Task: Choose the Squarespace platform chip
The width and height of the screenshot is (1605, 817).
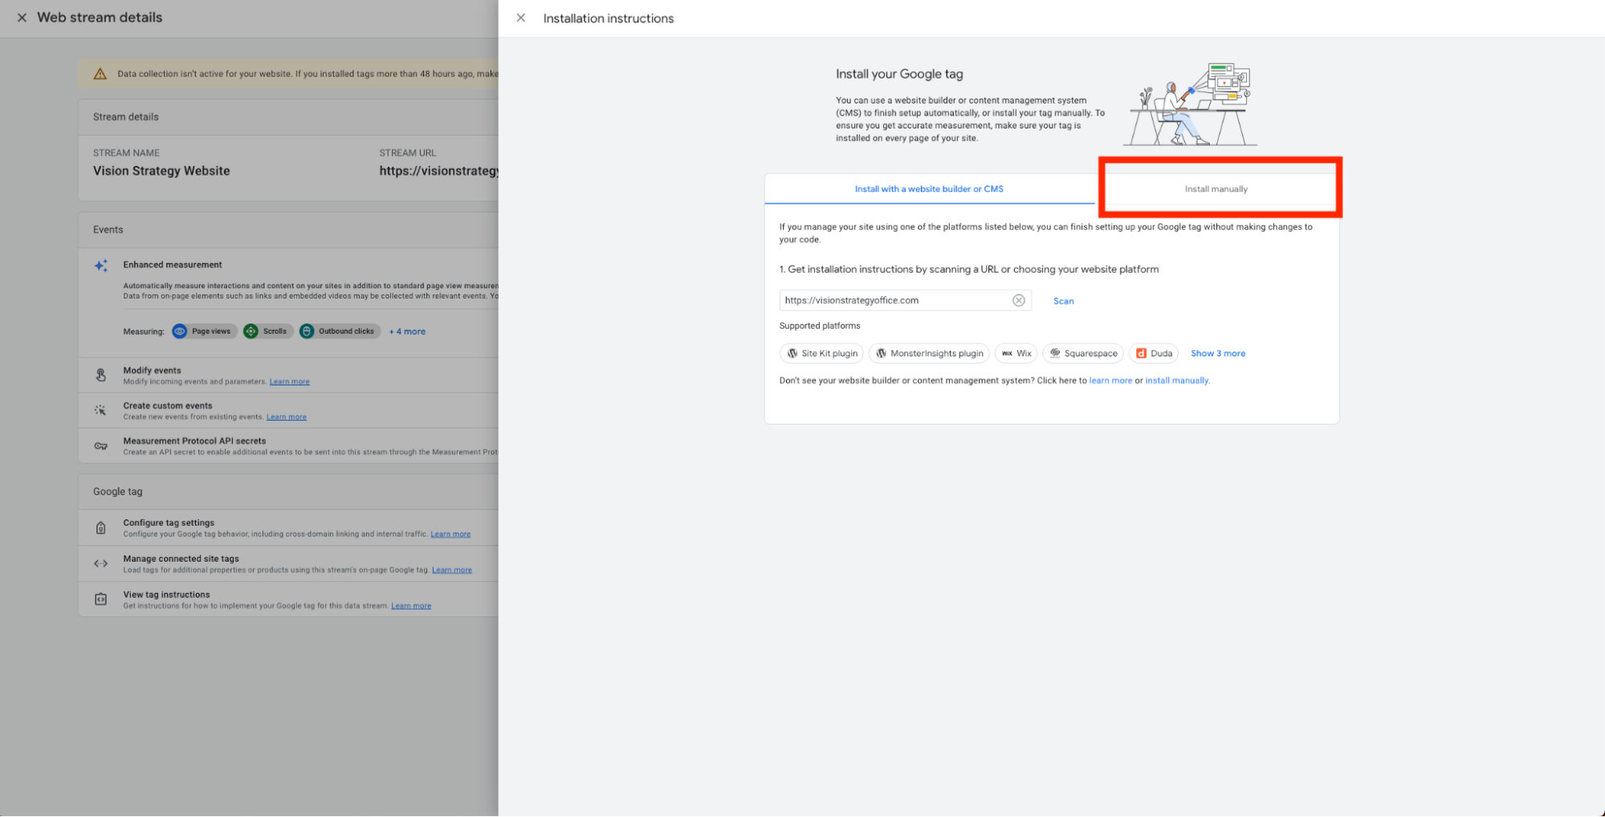Action: [x=1082, y=353]
